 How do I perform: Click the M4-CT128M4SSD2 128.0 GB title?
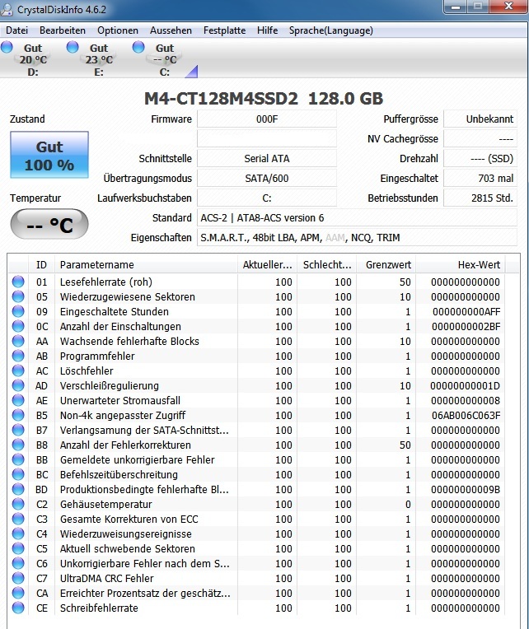click(x=264, y=98)
